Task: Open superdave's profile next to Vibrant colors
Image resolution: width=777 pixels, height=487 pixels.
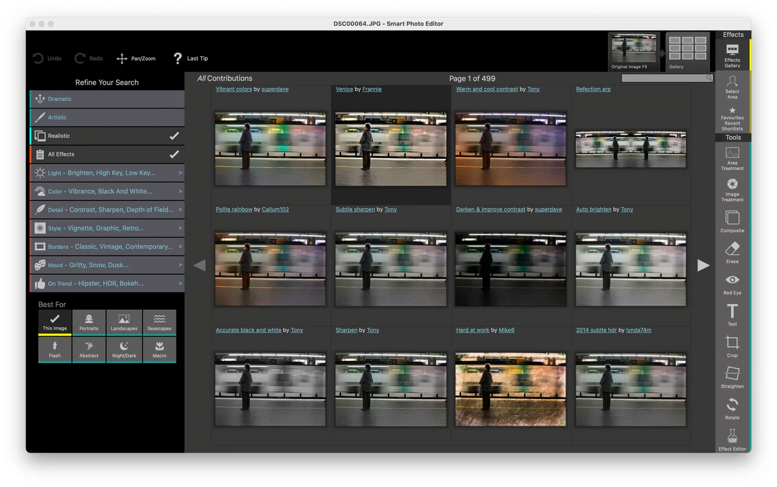Action: (275, 89)
